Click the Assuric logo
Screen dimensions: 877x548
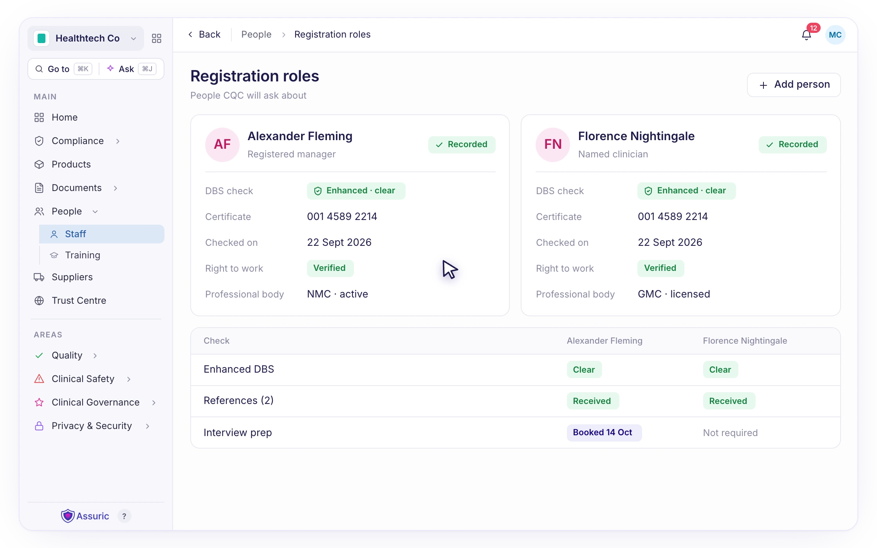[85, 516]
